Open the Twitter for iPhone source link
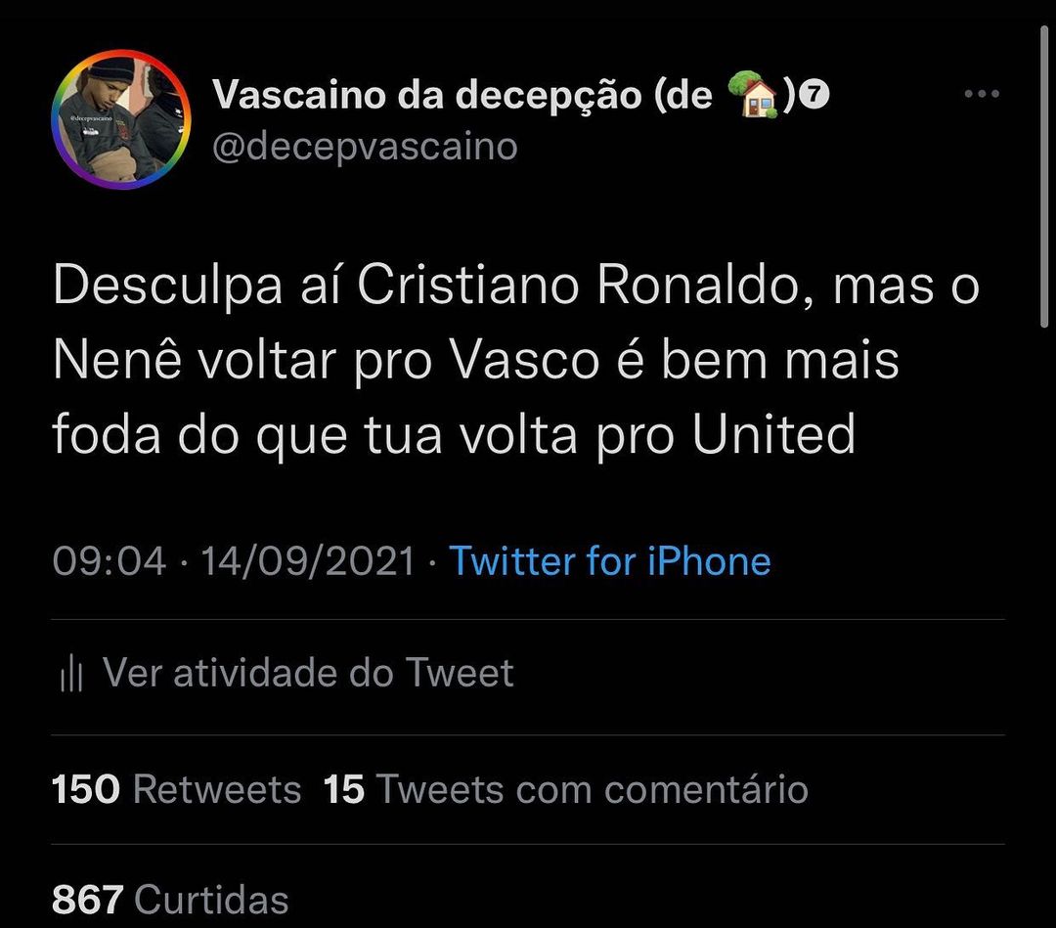This screenshot has height=928, width=1056. click(609, 561)
